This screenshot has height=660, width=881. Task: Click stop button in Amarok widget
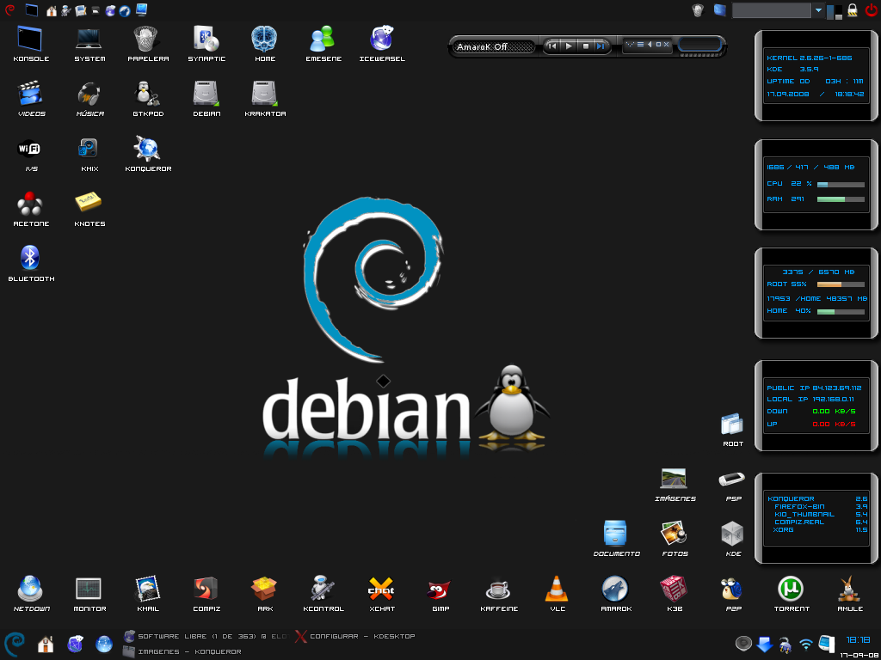585,46
